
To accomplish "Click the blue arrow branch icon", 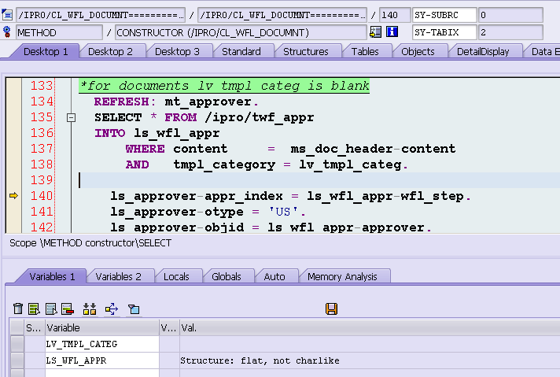I will (112, 309).
